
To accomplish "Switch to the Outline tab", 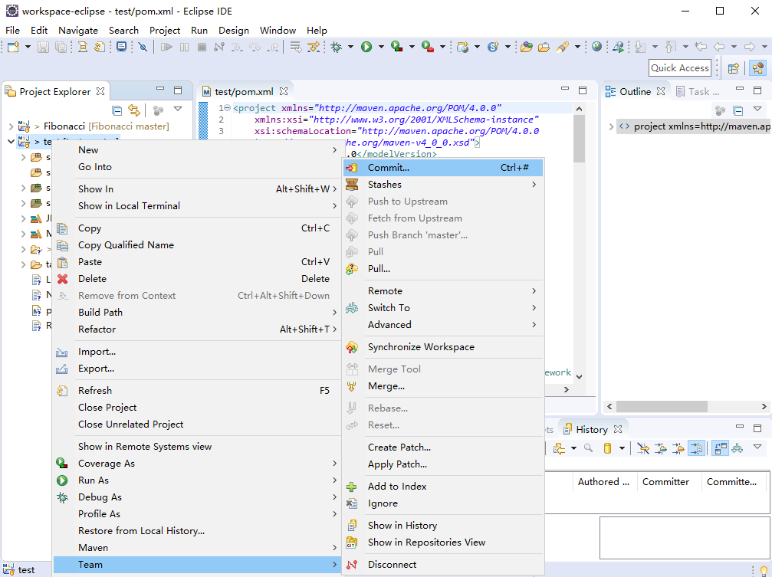I will pyautogui.click(x=635, y=92).
